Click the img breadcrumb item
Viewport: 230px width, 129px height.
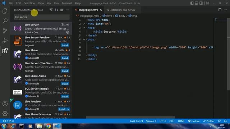click(133, 16)
